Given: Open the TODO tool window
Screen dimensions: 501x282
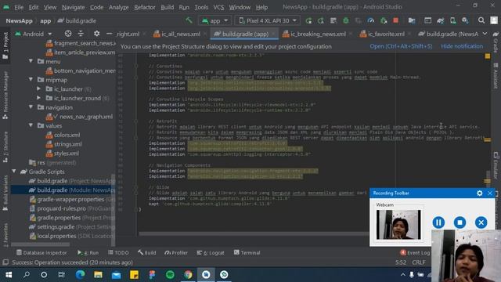Looking at the screenshot, I should (118, 252).
